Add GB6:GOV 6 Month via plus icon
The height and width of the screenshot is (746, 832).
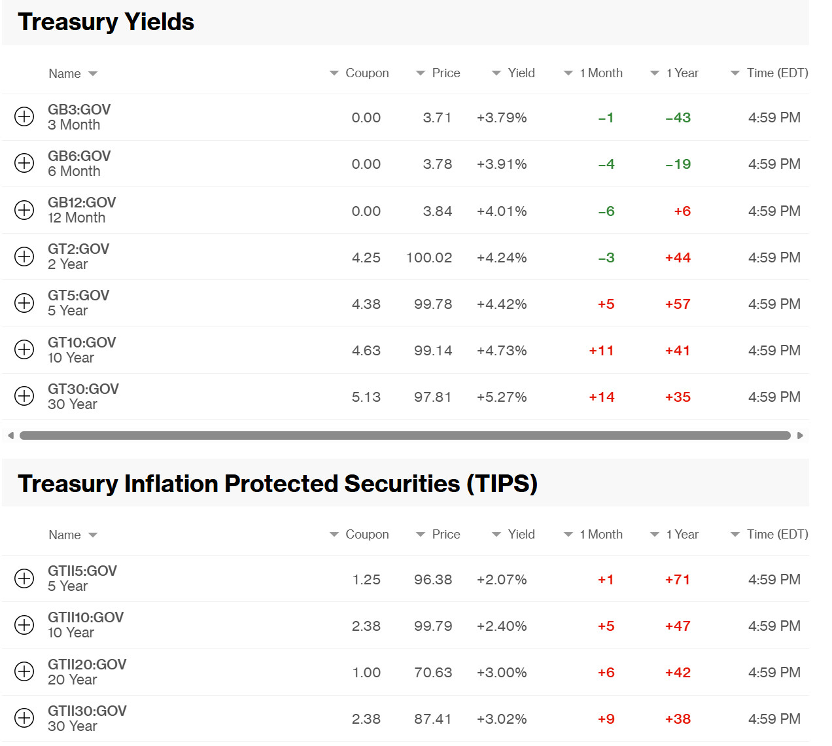click(24, 163)
